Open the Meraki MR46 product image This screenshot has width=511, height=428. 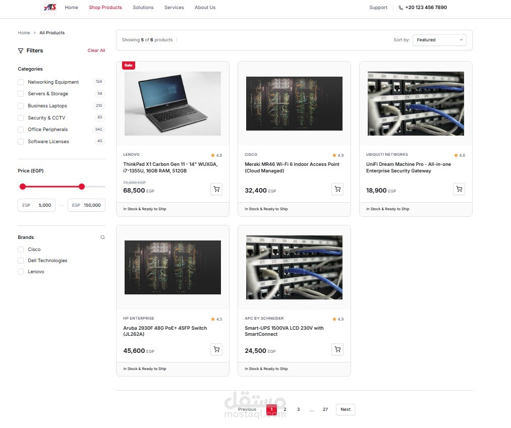[x=294, y=103]
